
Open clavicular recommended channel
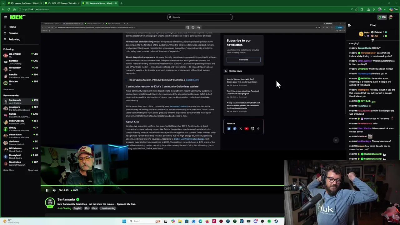point(20,143)
